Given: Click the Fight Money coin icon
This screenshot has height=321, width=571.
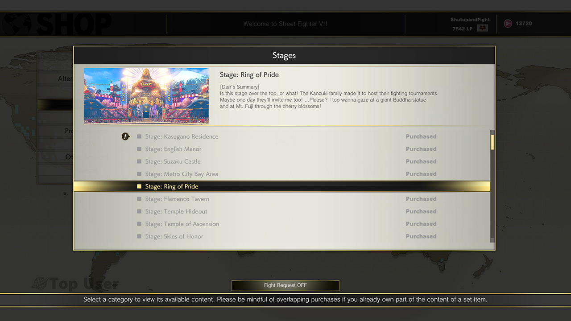Looking at the screenshot, I should pyautogui.click(x=508, y=24).
